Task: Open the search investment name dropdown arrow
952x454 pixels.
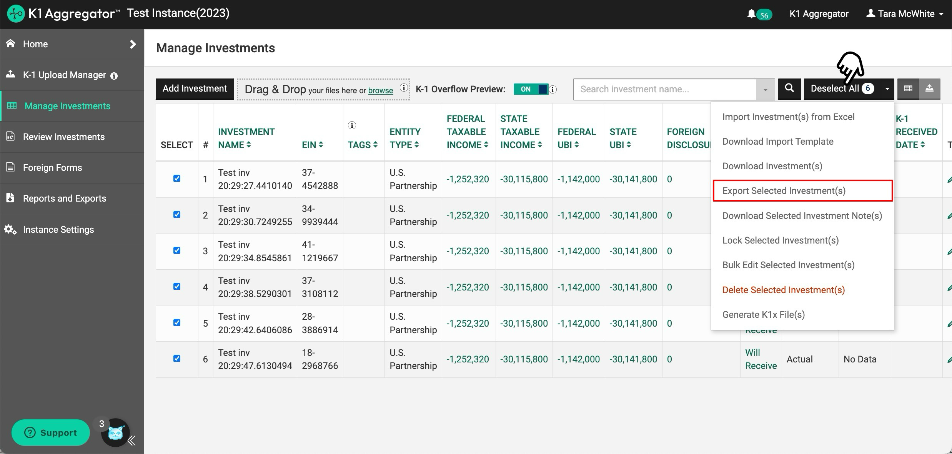Action: coord(765,90)
